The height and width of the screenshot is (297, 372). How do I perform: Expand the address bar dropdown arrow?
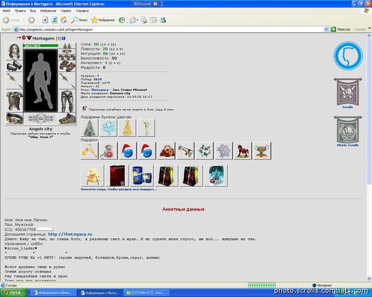tap(326, 29)
